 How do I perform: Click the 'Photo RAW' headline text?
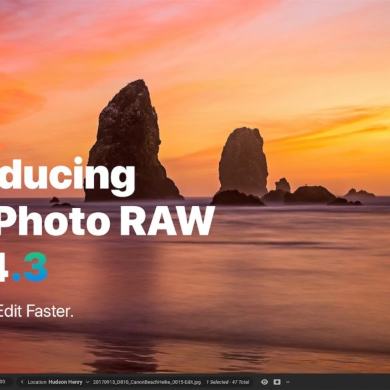[x=107, y=221]
